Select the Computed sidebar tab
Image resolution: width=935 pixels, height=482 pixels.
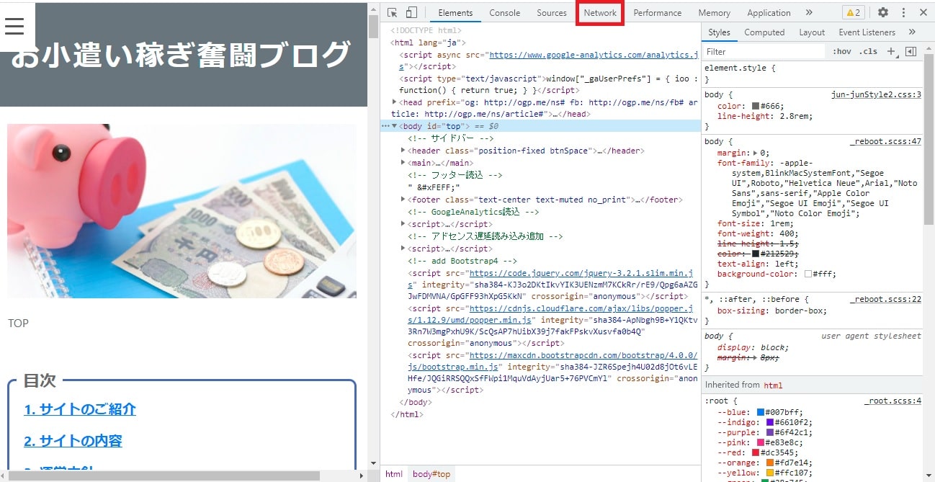coord(764,32)
